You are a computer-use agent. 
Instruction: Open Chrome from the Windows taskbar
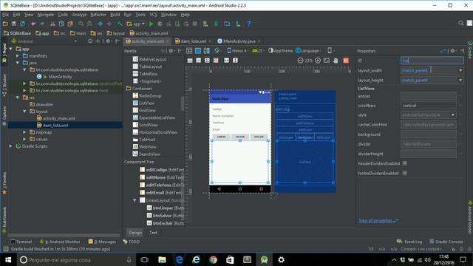[214, 259]
